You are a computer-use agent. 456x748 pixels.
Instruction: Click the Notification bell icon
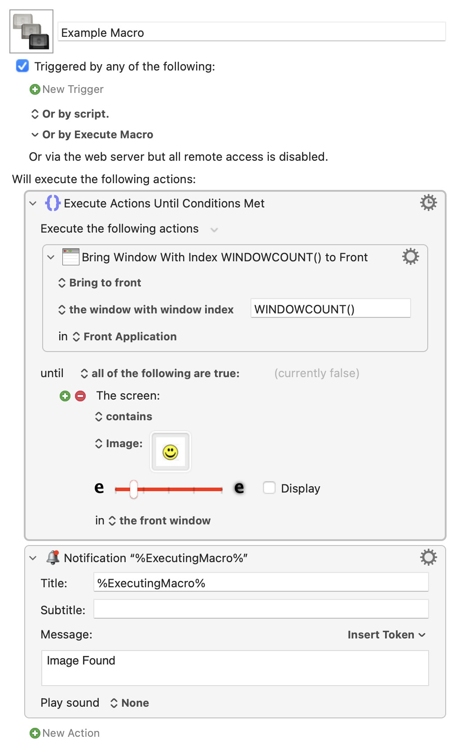coord(53,558)
